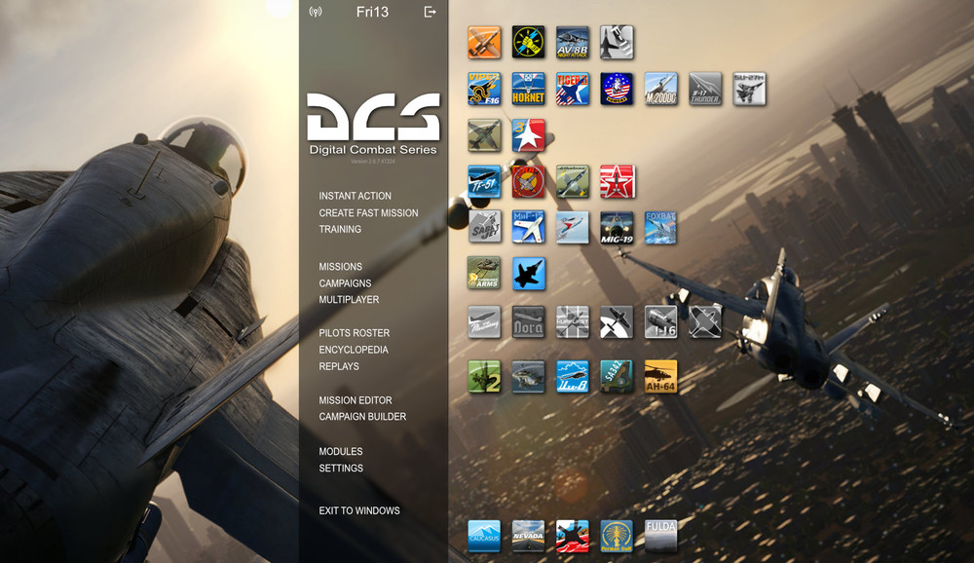The image size is (974, 563).
Task: Select the M-2000C module icon
Action: (x=660, y=89)
